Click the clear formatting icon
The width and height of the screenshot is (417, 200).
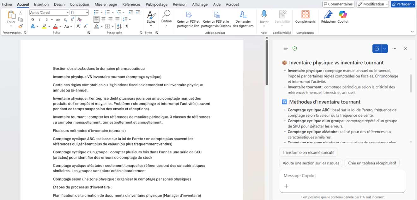[x=80, y=20]
